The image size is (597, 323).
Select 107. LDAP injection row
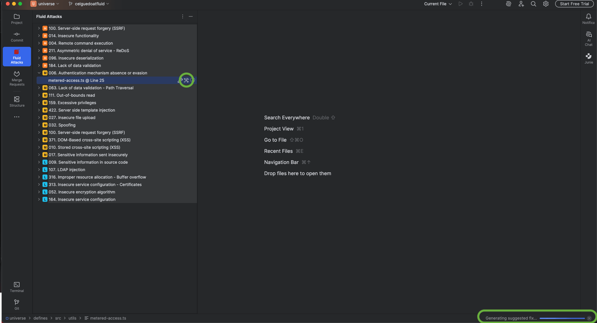point(116,170)
